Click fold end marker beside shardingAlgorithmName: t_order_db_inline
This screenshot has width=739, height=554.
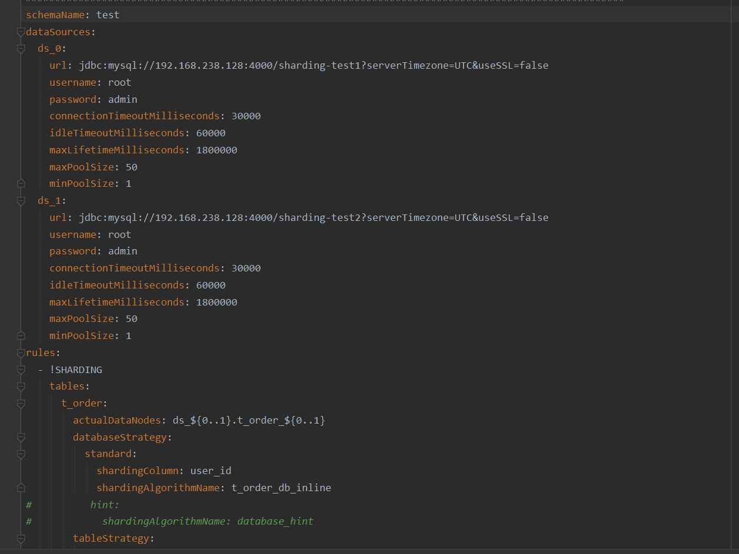tap(21, 488)
